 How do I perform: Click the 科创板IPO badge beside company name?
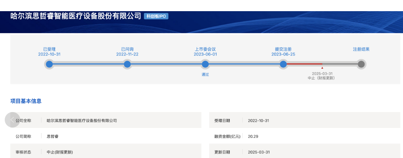(x=156, y=16)
